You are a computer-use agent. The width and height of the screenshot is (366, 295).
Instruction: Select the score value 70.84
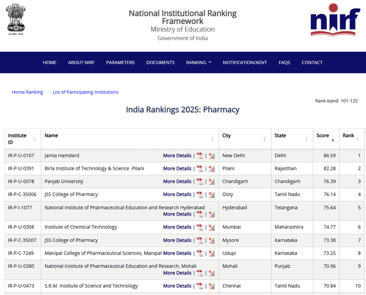[329, 286]
